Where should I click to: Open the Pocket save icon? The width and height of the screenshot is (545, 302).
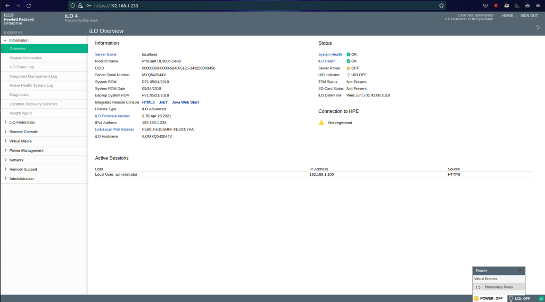click(485, 5)
